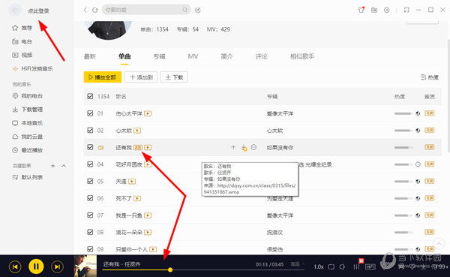Open the MV icon next to 我是一只鱼
This screenshot has height=277, width=450.
click(148, 215)
